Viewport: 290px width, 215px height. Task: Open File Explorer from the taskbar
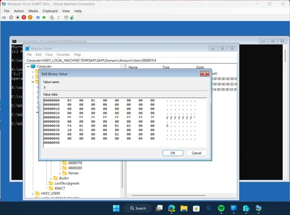click(x=184, y=208)
